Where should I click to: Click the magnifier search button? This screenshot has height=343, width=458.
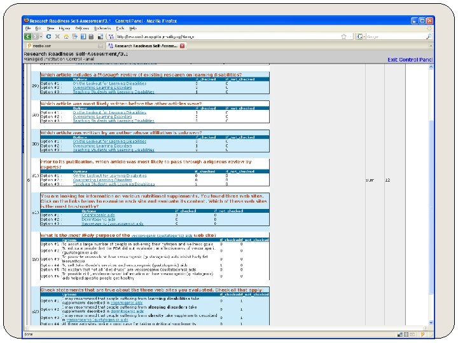[429, 36]
